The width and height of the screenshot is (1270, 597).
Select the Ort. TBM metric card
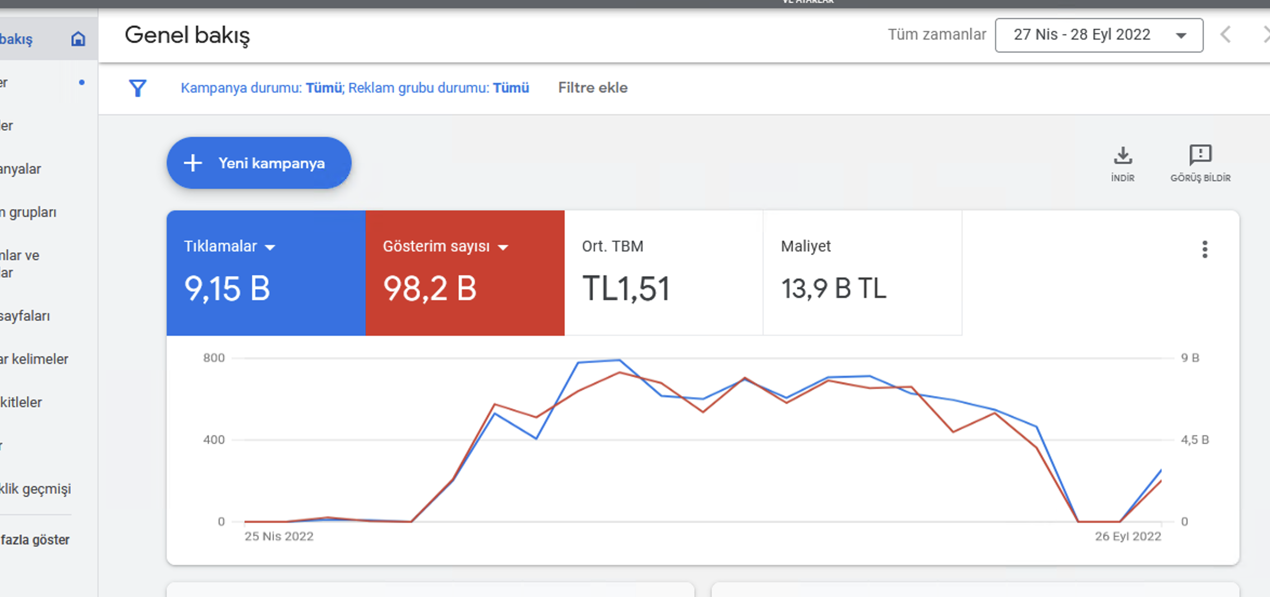(664, 273)
